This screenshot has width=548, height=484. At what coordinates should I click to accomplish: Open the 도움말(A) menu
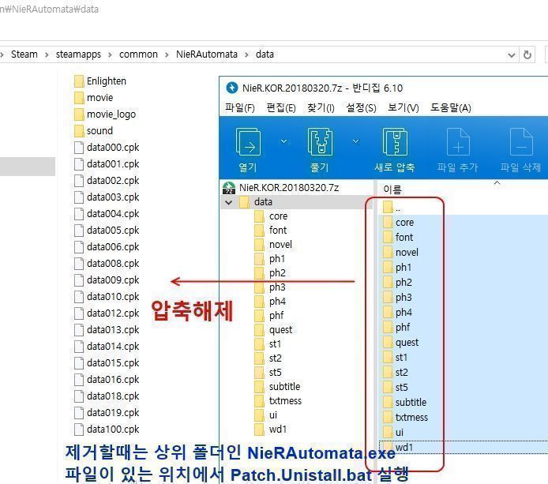[451, 107]
